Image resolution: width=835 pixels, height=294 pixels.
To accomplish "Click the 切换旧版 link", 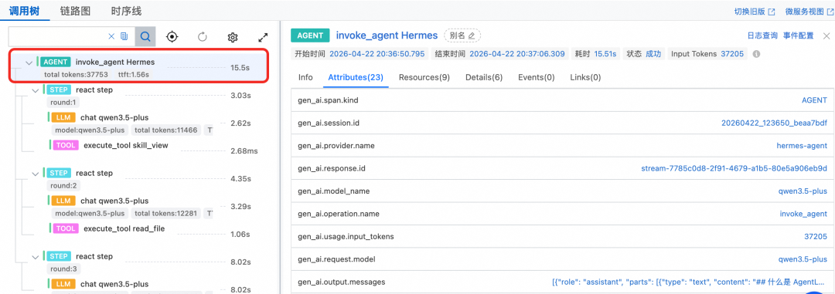I will tap(749, 12).
